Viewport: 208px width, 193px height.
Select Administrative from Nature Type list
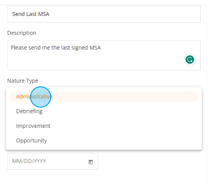coord(34,96)
